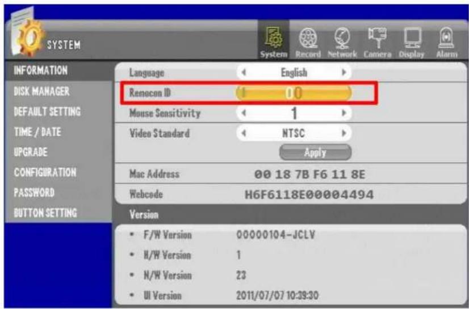Viewport: 469px width, 309px height.
Task: Click the Webcode label
Action: pos(146,194)
